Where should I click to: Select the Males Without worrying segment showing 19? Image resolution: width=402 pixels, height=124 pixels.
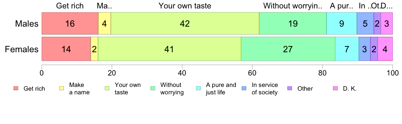point(293,24)
